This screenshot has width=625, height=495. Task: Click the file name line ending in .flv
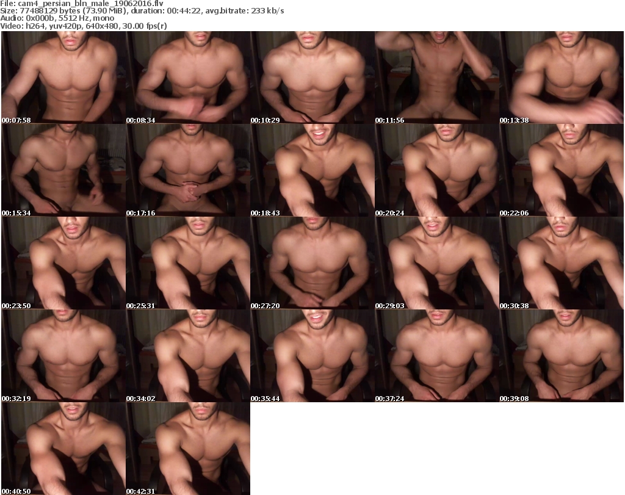82,3
